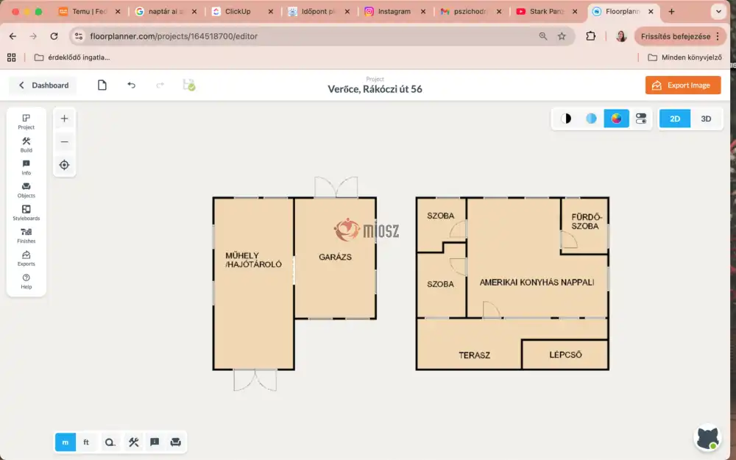Redo the last undone action
Image resolution: width=736 pixels, height=460 pixels.
click(160, 85)
